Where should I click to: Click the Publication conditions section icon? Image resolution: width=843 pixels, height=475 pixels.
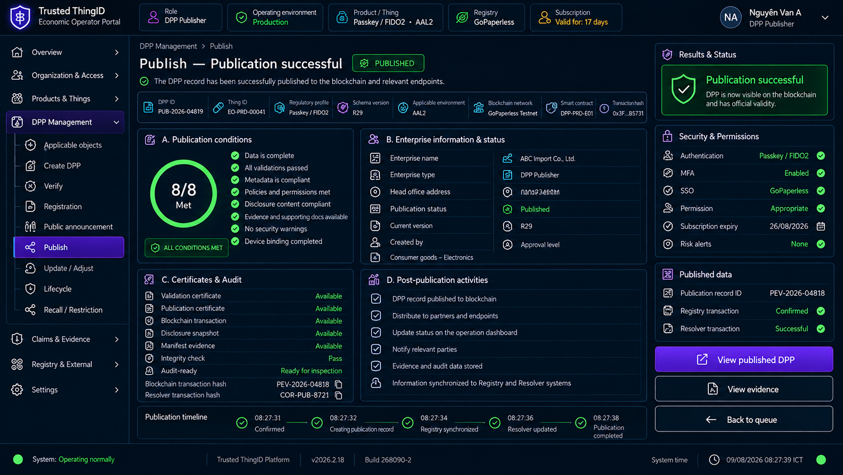coord(150,140)
